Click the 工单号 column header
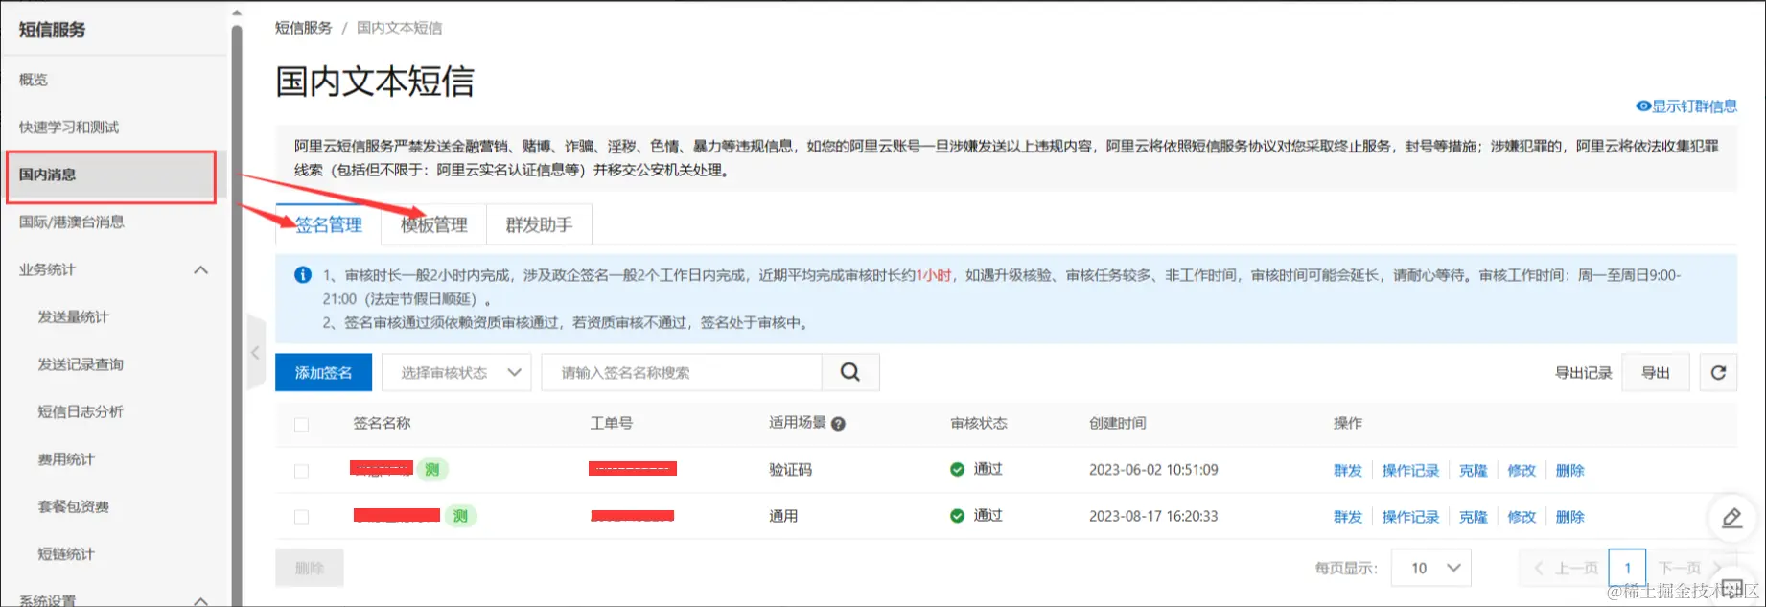 coord(612,423)
